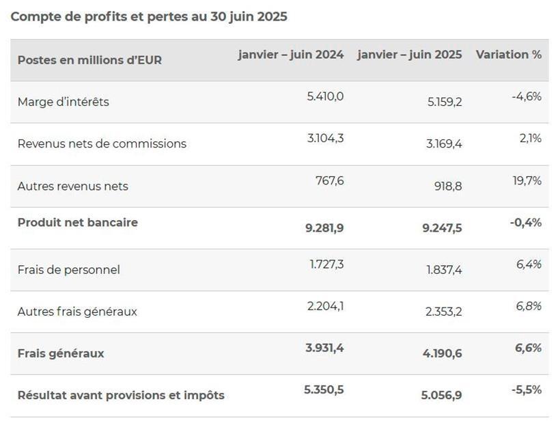Select the 9.281,9 value cell
Screen dimensions: 560x425
pyautogui.click(x=324, y=228)
